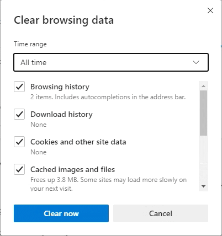Viewport: 222px width, 236px height.
Task: Click the Clear now button
Action: point(61,213)
